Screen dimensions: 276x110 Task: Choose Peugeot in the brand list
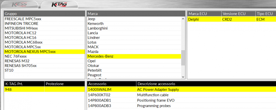tap(94, 75)
